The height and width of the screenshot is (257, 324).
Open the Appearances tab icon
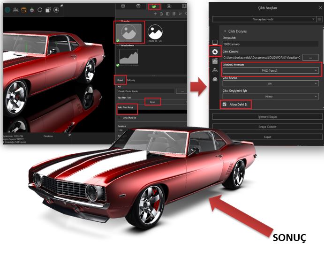pos(138,6)
